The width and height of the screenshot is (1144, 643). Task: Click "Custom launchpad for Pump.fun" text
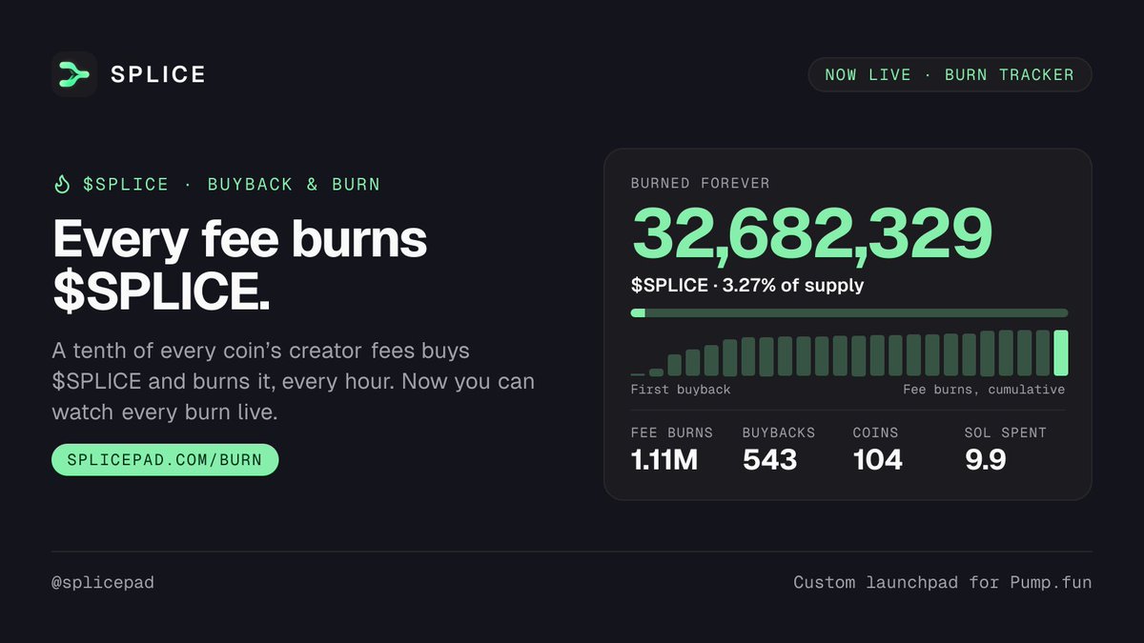(943, 582)
